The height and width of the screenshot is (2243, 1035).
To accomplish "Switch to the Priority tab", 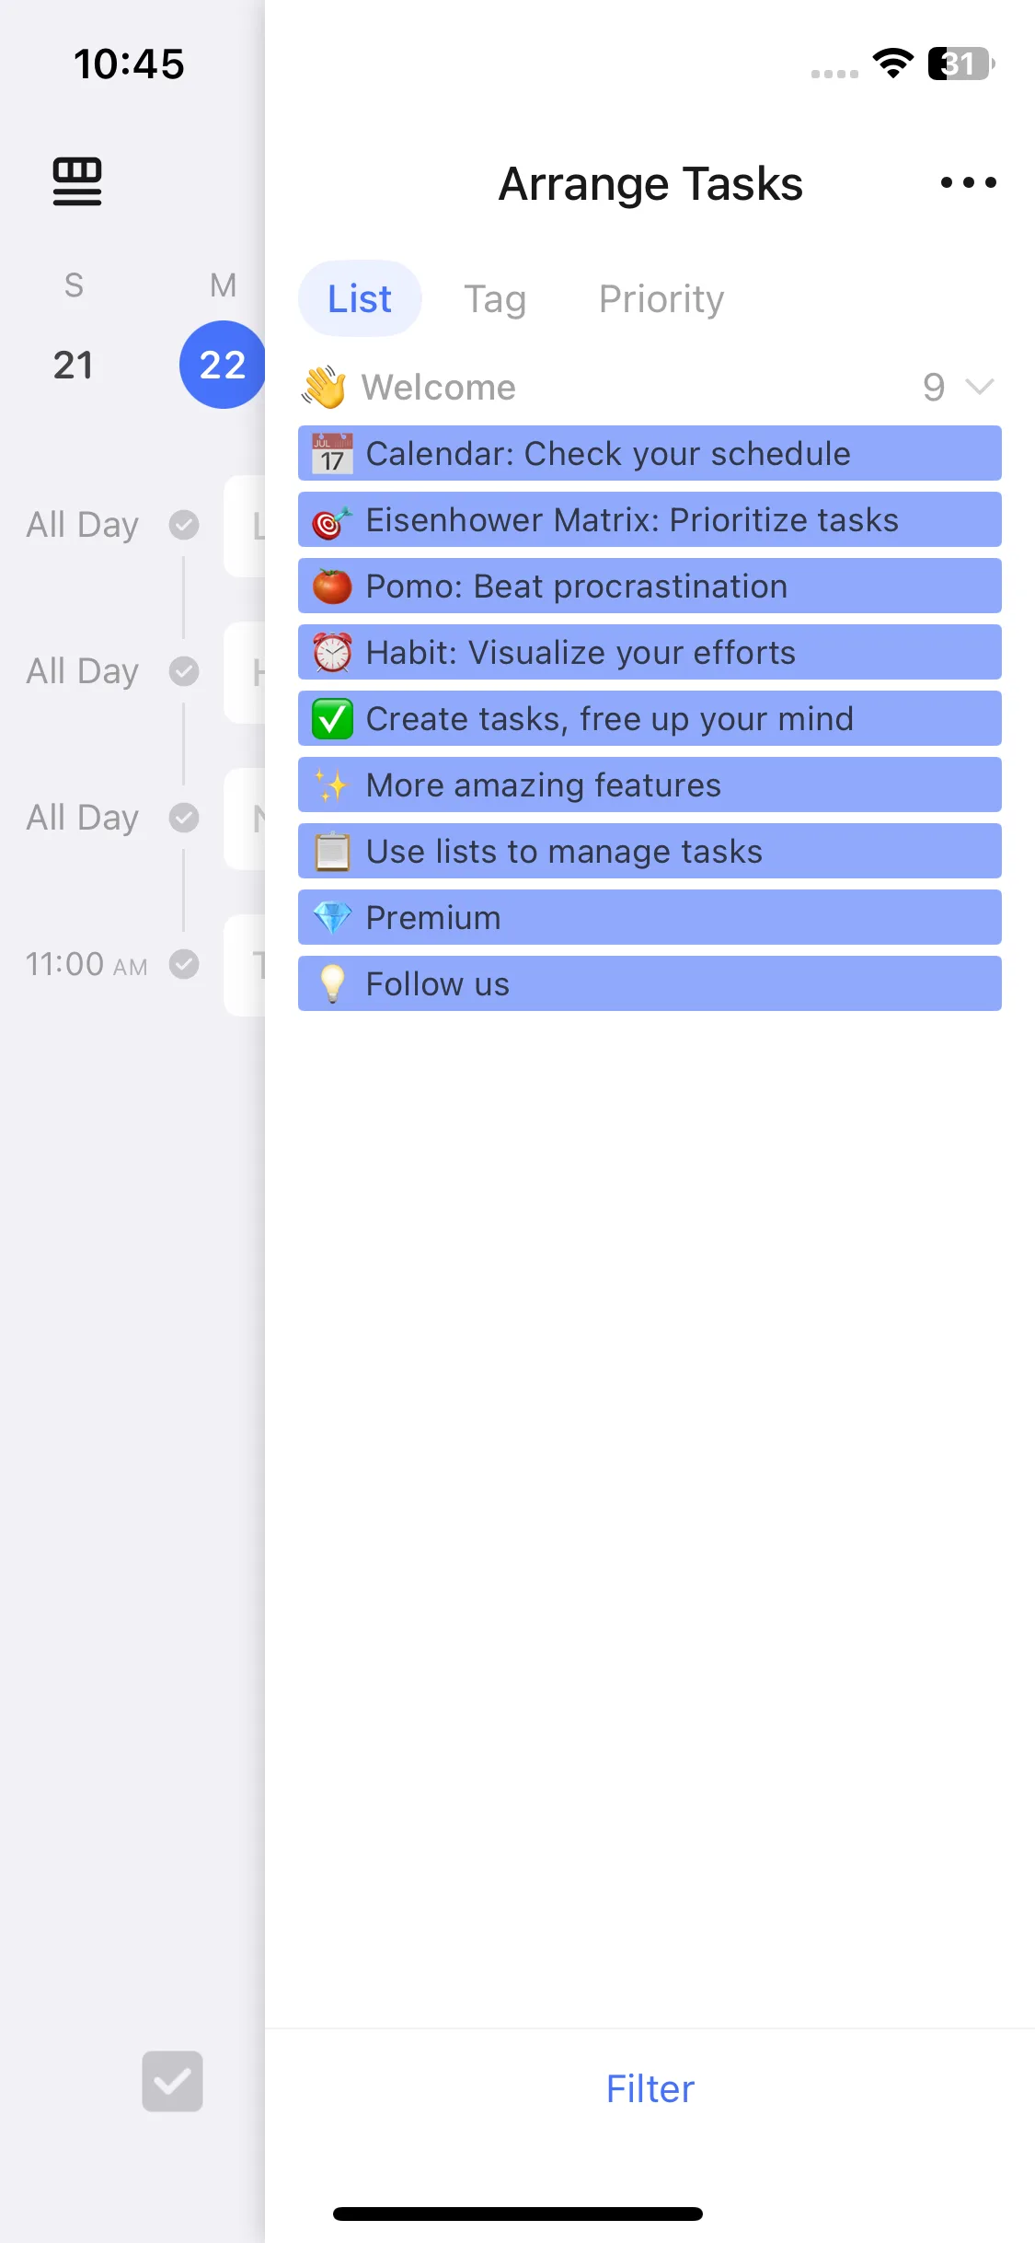I will 661,299.
